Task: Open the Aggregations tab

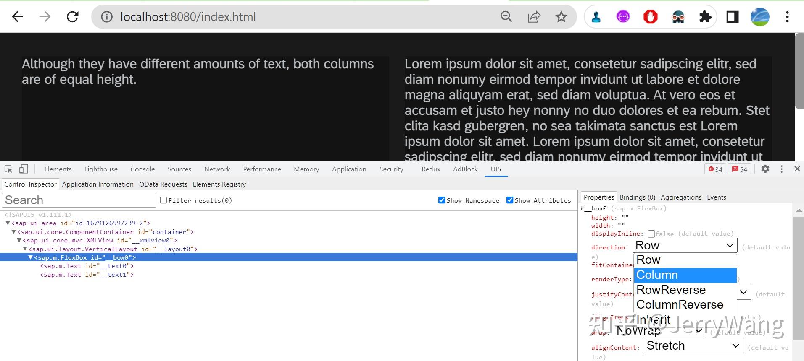Action: click(681, 197)
